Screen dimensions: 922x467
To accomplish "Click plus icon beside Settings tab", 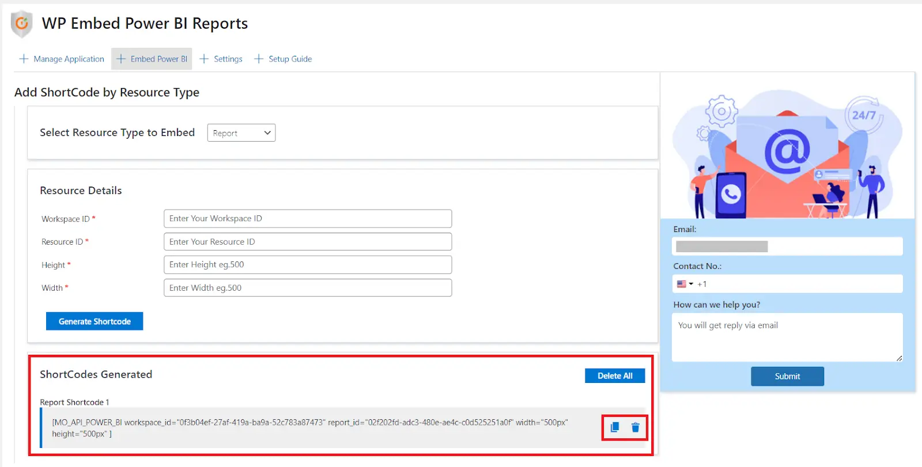I will [x=204, y=59].
